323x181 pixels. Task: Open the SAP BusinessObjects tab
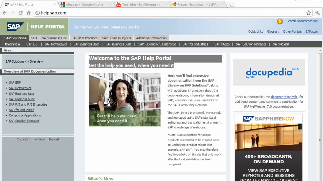117,38
